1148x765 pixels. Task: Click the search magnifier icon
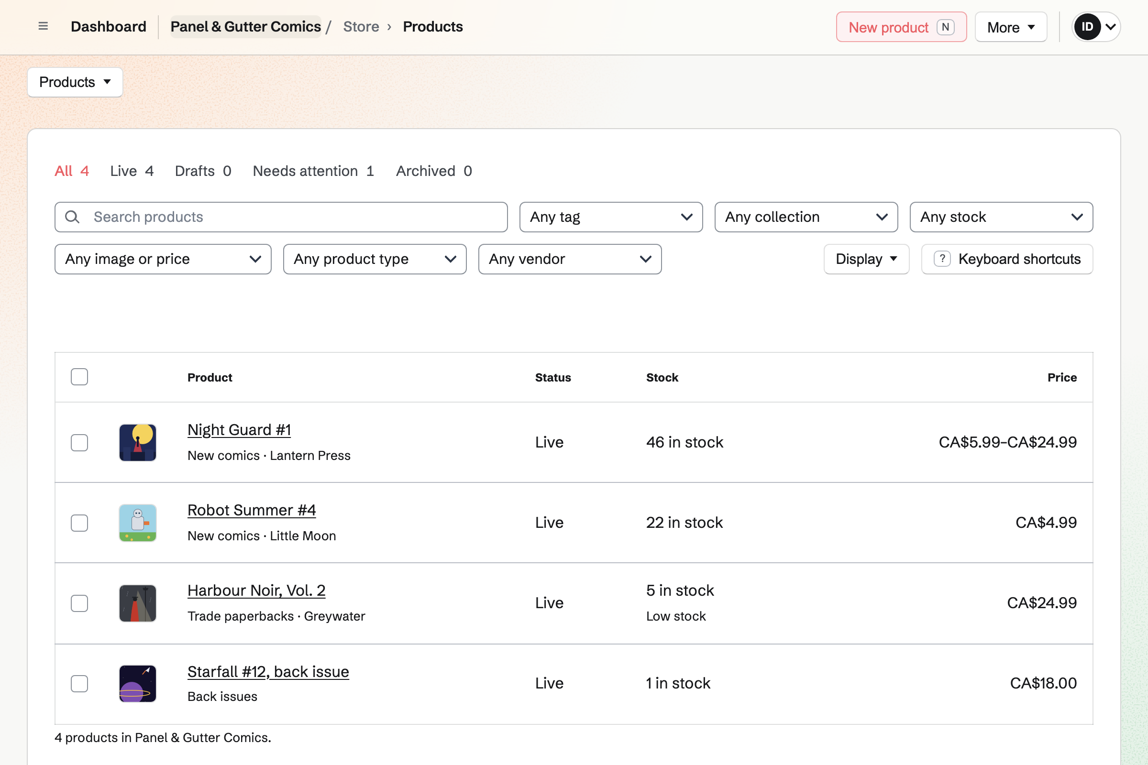(72, 217)
